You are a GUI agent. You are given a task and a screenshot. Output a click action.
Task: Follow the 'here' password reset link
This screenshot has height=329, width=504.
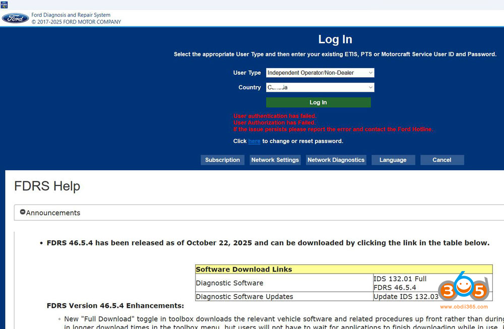pos(254,142)
